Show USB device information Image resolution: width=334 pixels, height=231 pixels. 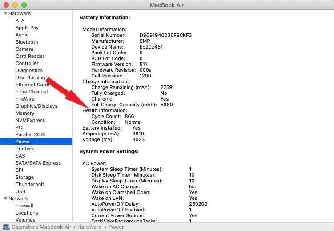click(x=20, y=191)
